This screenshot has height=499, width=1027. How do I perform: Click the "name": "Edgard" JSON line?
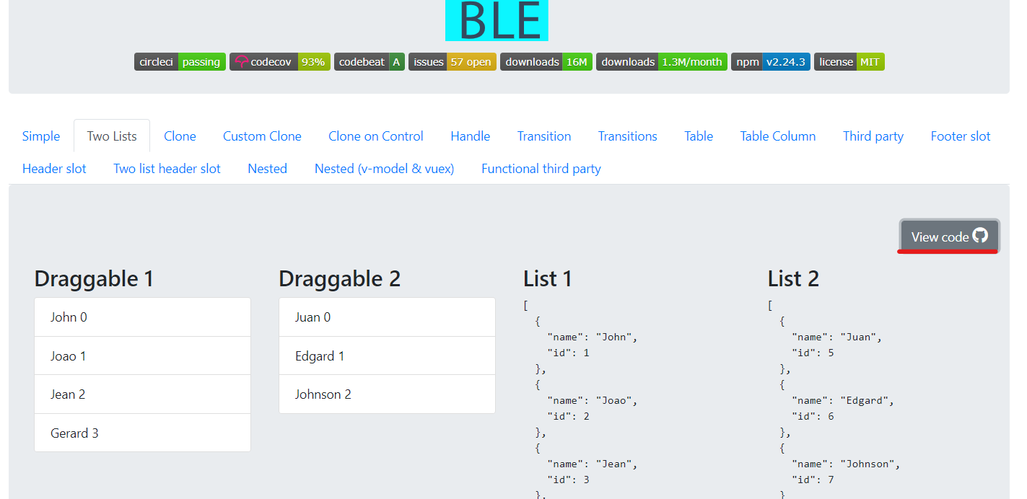point(843,400)
